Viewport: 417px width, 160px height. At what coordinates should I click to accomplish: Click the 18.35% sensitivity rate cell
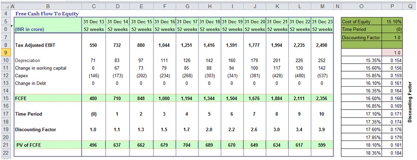362,153
